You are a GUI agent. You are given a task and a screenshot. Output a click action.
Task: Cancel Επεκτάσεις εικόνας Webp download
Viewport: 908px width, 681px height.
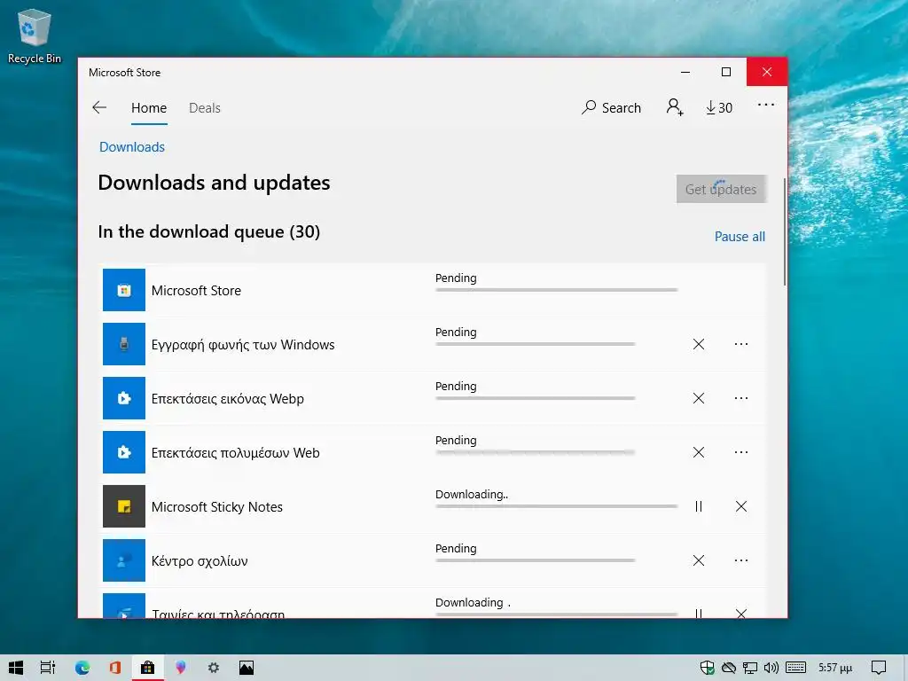[699, 398]
